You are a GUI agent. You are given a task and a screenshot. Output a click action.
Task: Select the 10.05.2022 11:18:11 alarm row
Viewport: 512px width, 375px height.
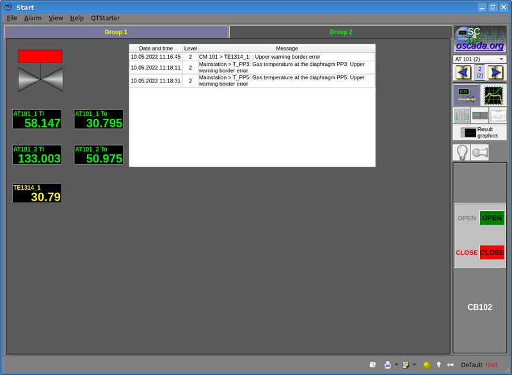pos(252,68)
